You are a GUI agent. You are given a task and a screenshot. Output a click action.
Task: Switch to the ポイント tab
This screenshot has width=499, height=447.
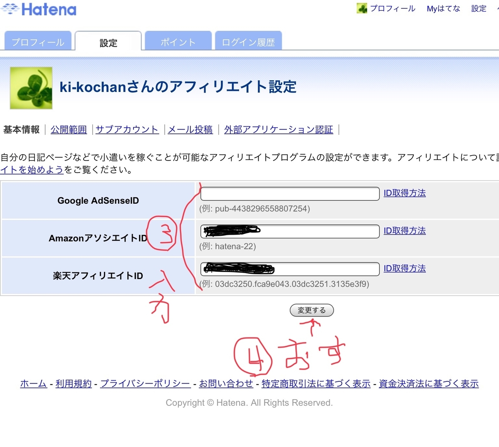pos(178,41)
